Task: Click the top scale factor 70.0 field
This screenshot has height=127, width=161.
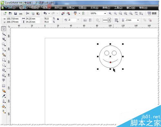Action: pos(48,19)
